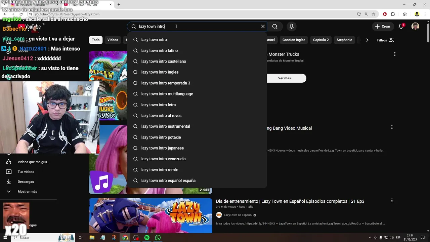Click the install app icon in address bar
Screen dimensions: 430x242
[x=359, y=14]
